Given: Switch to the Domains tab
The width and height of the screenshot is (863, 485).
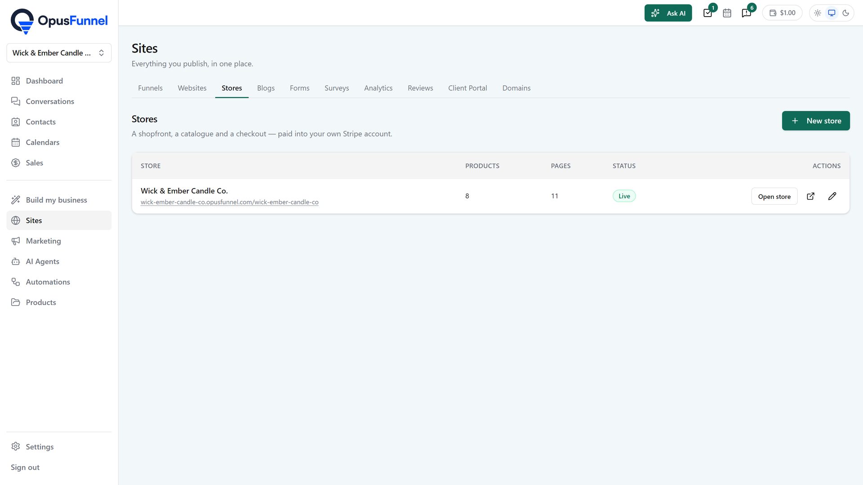Looking at the screenshot, I should (516, 88).
